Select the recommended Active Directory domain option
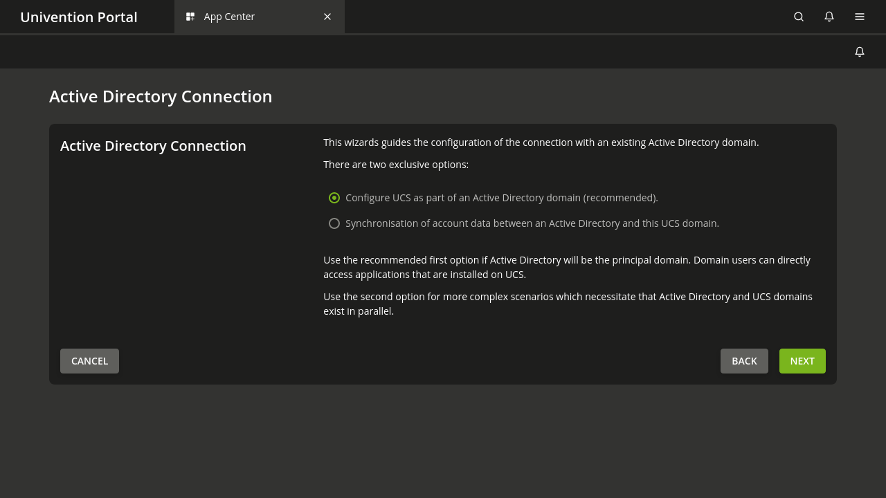The width and height of the screenshot is (886, 498). pyautogui.click(x=334, y=197)
